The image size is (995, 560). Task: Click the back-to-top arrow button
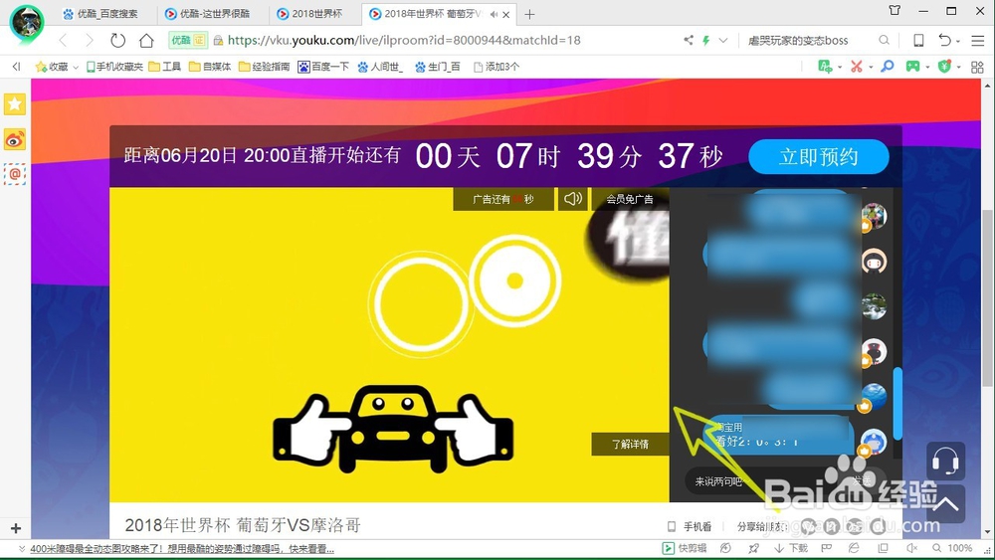945,504
